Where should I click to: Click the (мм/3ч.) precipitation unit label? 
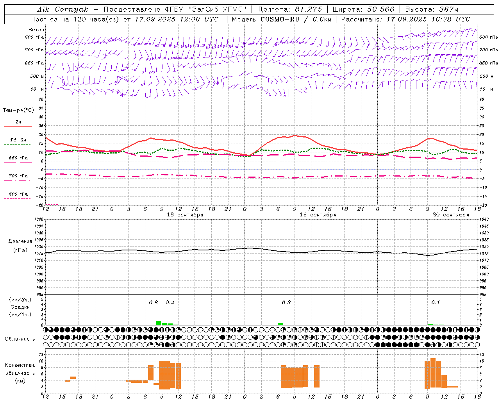(x=20, y=300)
